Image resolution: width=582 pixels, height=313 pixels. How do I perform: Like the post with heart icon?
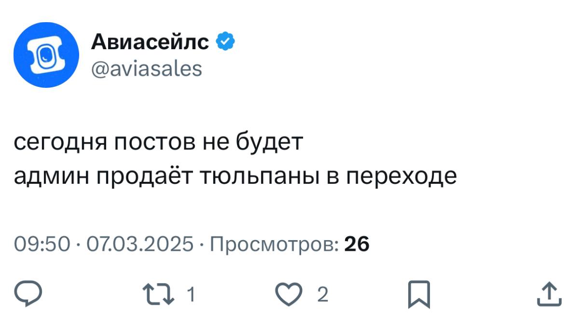tap(291, 294)
